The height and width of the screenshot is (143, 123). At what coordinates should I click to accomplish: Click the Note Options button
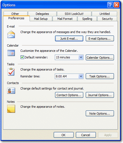[100, 114]
